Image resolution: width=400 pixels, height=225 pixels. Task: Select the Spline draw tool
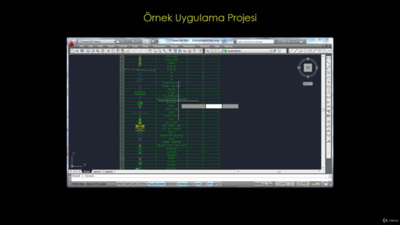click(x=329, y=51)
